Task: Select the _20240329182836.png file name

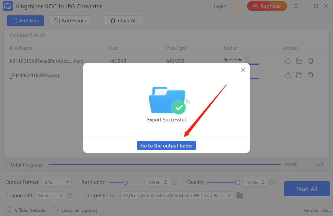Action: (34, 76)
